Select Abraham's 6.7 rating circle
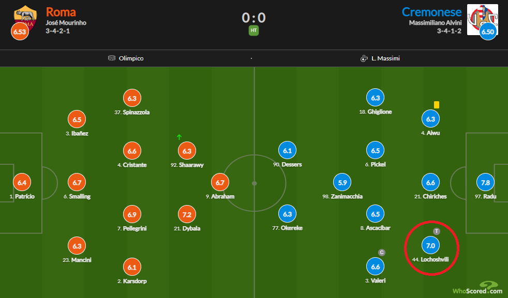This screenshot has width=508, height=298. coord(219,182)
